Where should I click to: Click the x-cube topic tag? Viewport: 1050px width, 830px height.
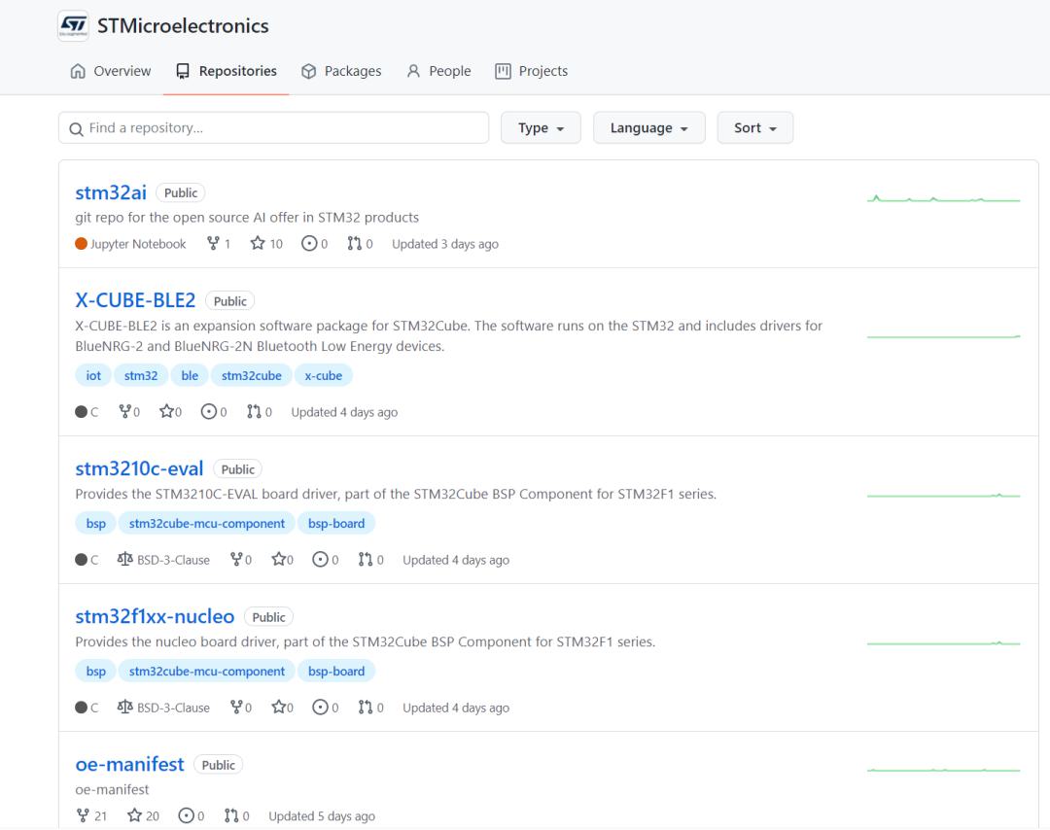324,375
